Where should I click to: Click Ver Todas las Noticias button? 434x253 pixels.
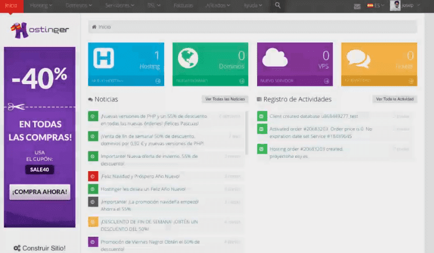225,99
